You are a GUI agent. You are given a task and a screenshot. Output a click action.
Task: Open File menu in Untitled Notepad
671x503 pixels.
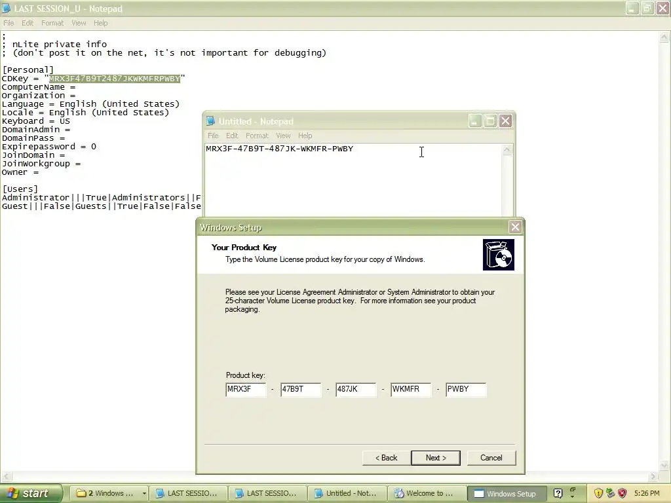click(x=213, y=136)
